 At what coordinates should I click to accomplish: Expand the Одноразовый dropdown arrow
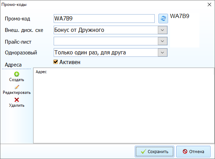163,53
